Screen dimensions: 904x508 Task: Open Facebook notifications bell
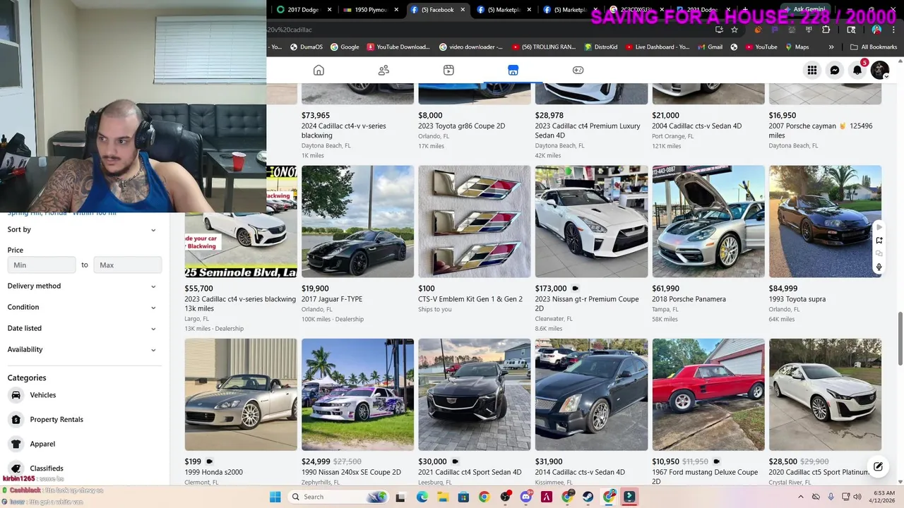pyautogui.click(x=857, y=70)
